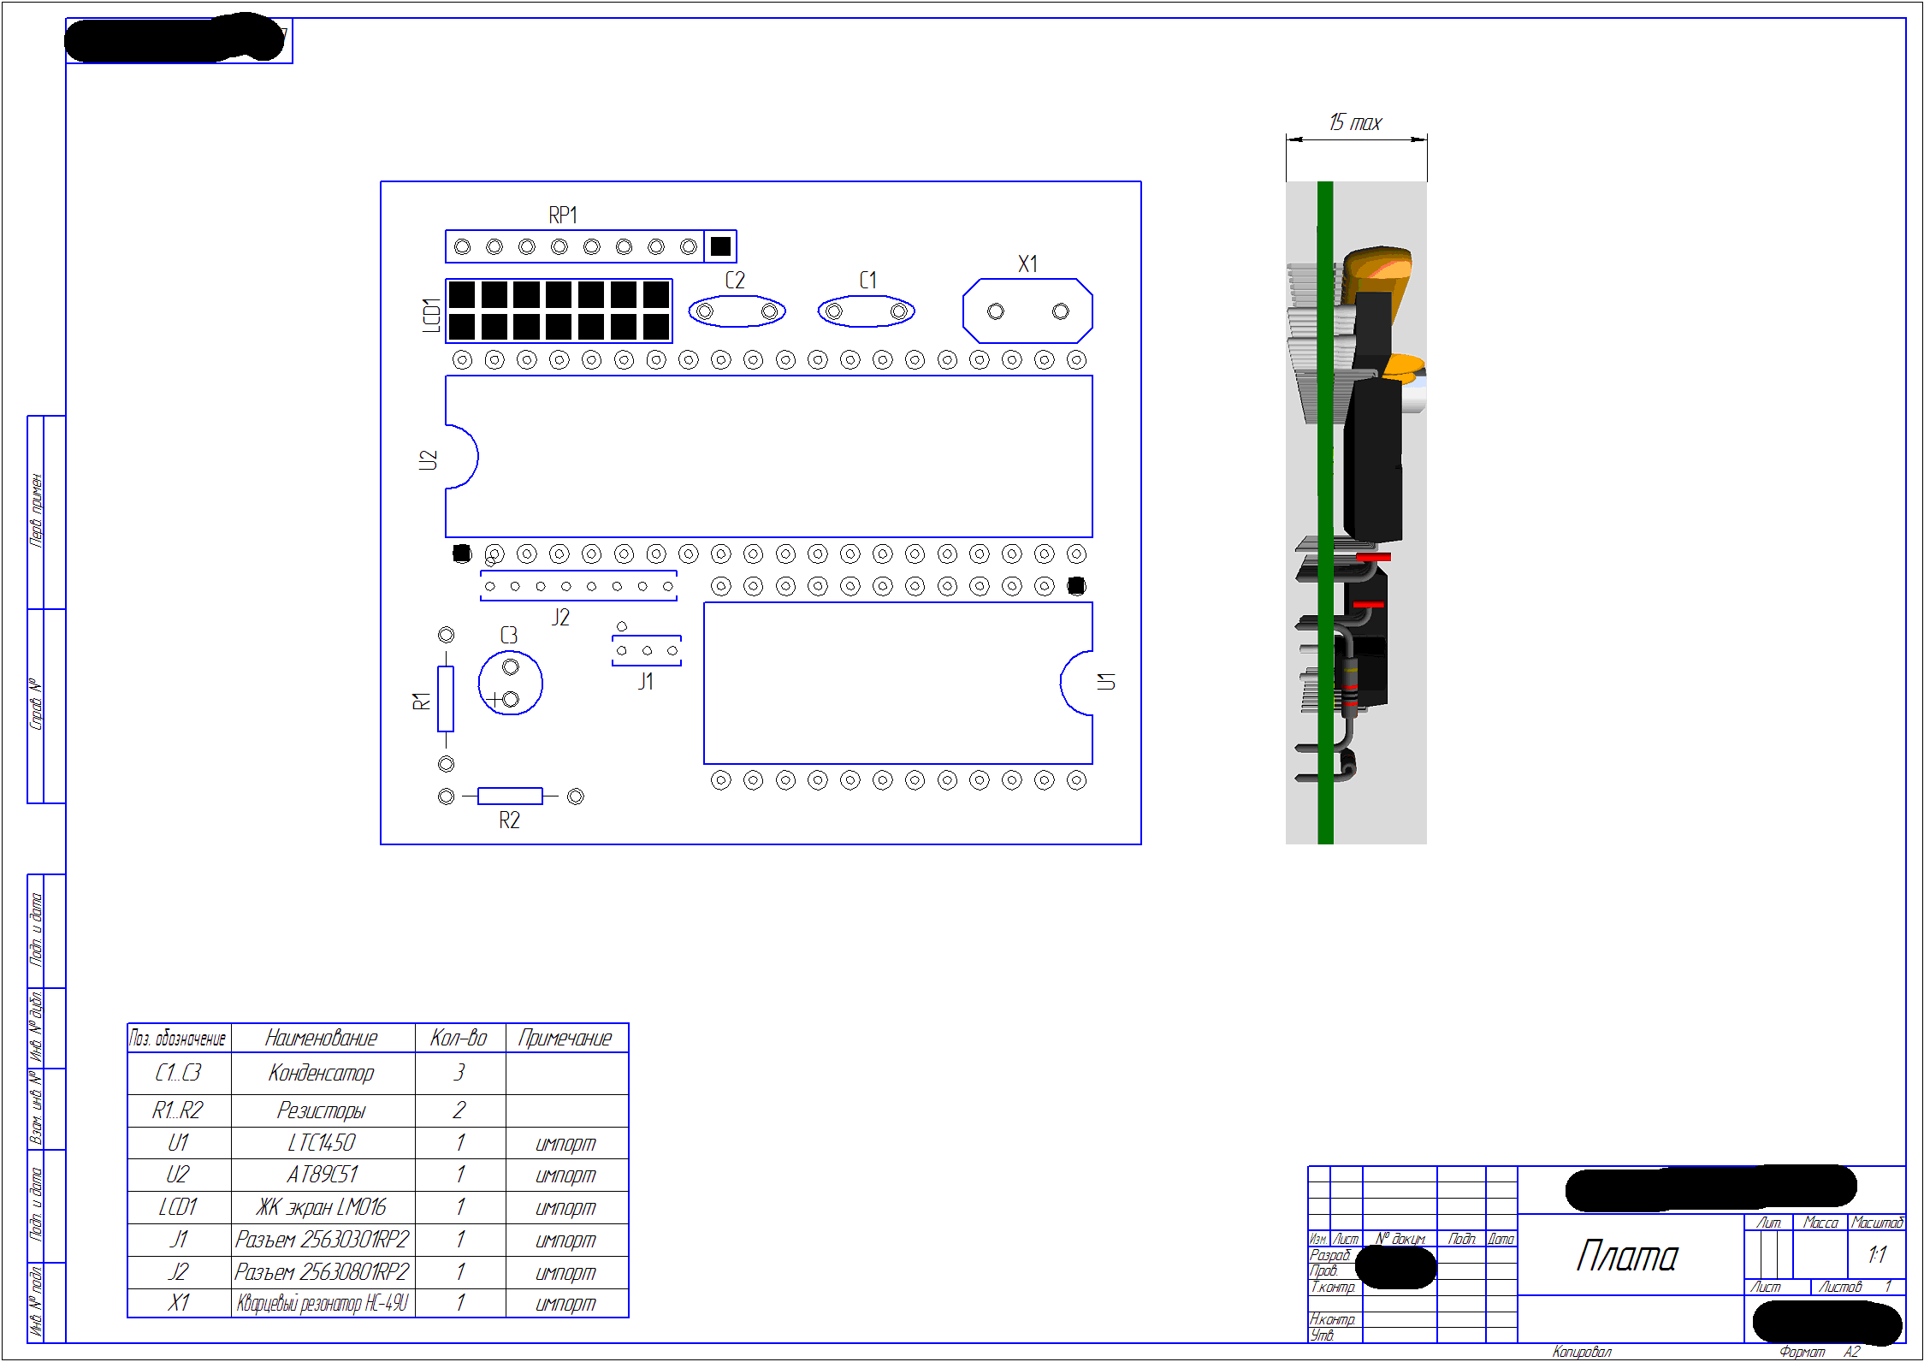The width and height of the screenshot is (1924, 1362).
Task: Click the 'LTC1450' part name cell
Action: pyautogui.click(x=322, y=1143)
